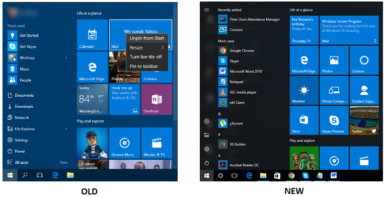
Task: Click the search magnifier on OLD taskbar
Action: [25, 175]
